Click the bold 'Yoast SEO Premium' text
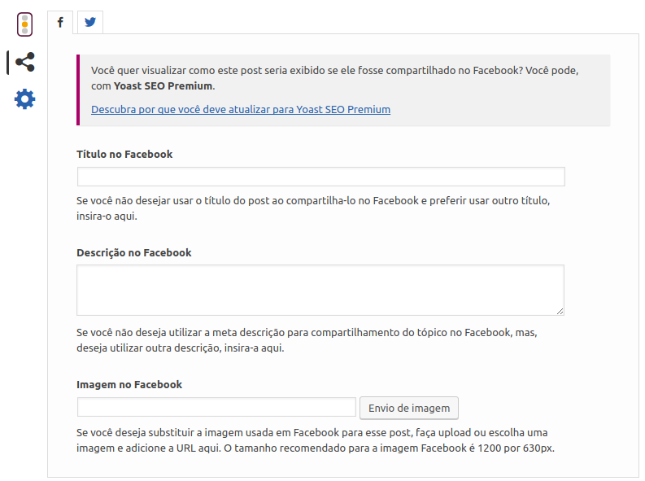The height and width of the screenshot is (481, 645). coord(163,85)
